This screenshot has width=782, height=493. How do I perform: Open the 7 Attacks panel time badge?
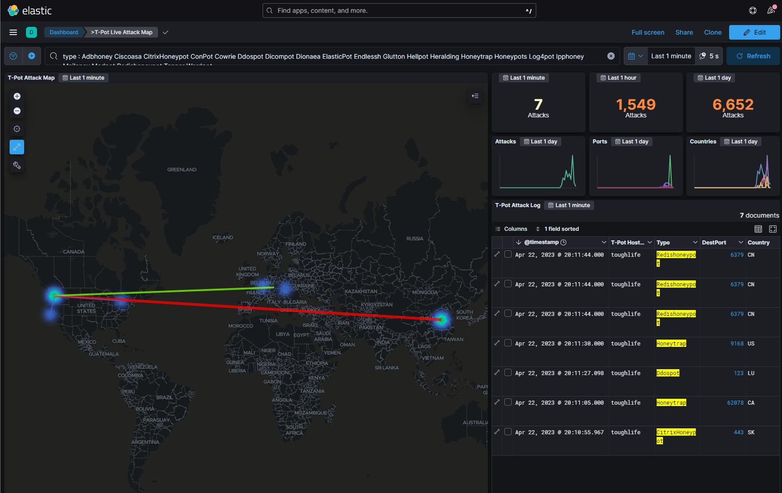524,78
